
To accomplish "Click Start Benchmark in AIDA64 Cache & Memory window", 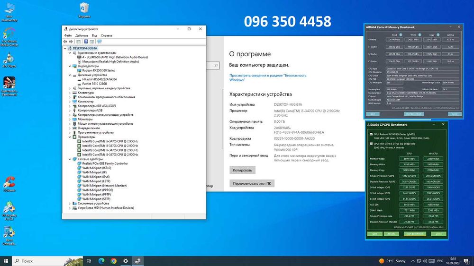I will (414, 114).
